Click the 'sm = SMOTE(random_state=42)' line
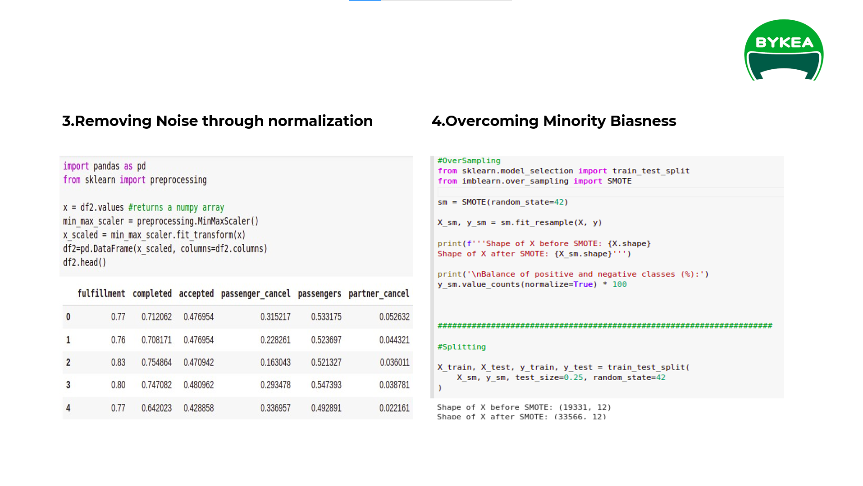863x486 pixels. point(502,202)
